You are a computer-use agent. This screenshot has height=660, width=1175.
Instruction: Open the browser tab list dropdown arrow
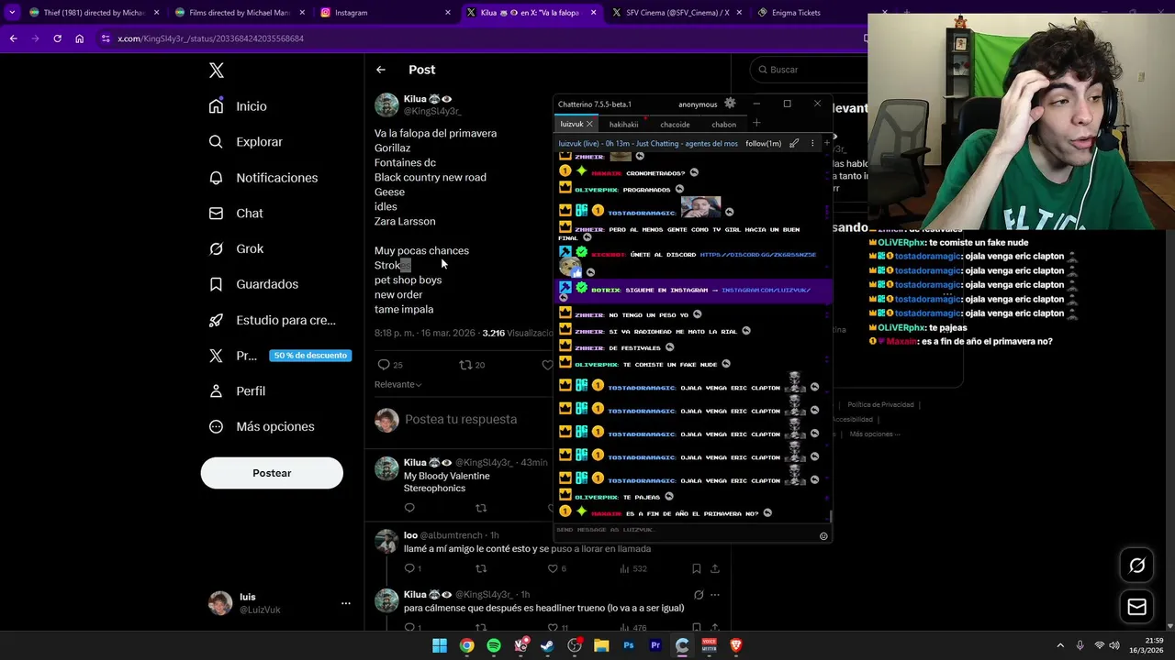[x=12, y=13]
